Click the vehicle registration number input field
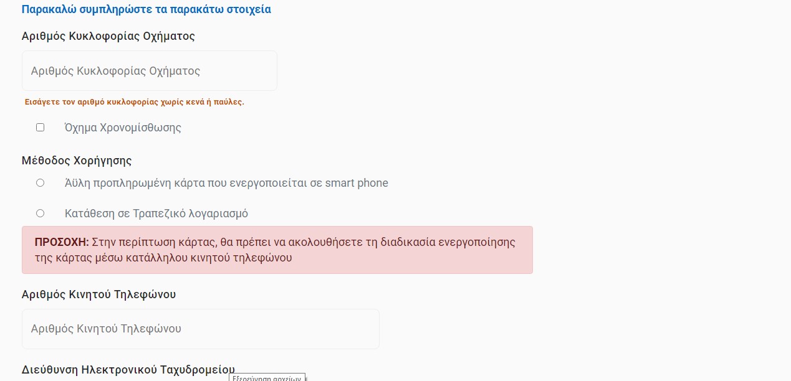Image resolution: width=791 pixels, height=381 pixels. pos(150,71)
